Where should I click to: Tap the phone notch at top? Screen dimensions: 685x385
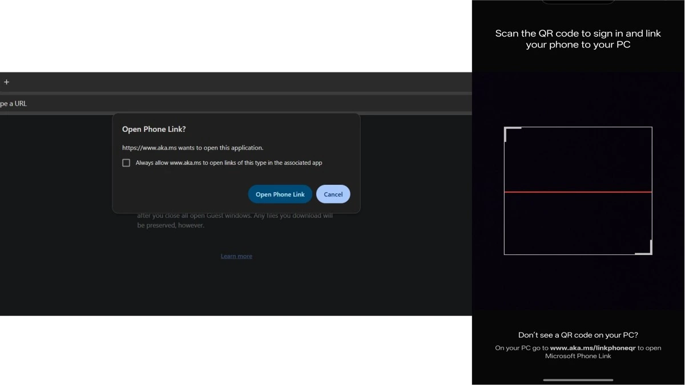pyautogui.click(x=578, y=2)
